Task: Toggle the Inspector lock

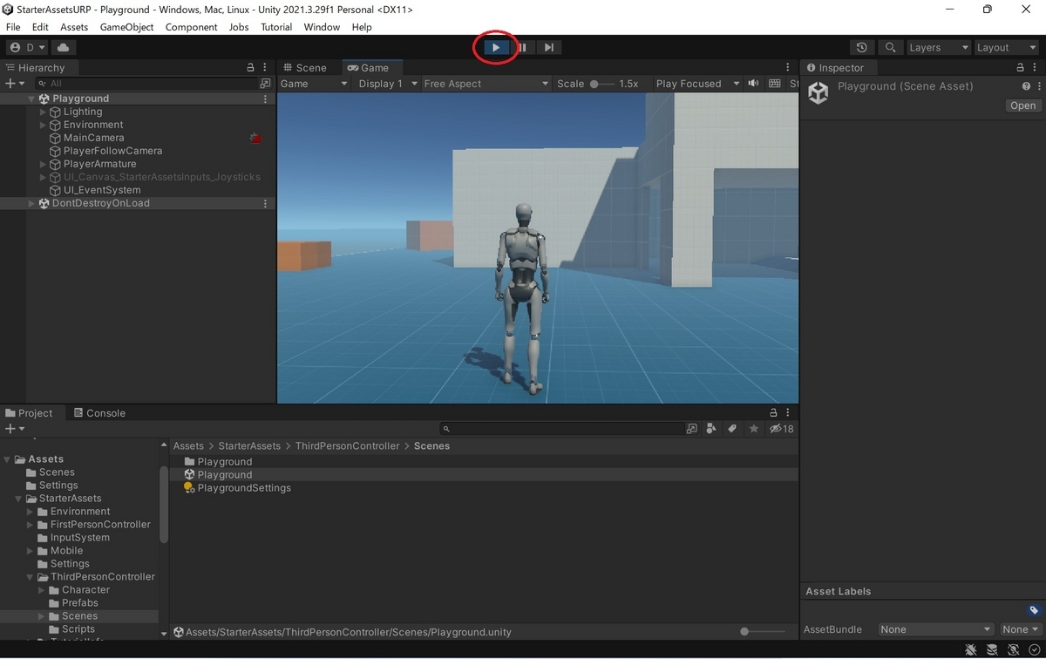Action: click(x=1021, y=67)
